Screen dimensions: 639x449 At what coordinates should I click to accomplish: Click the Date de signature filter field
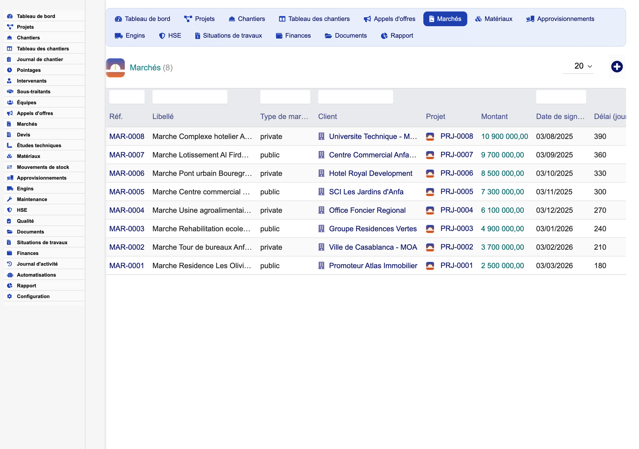561,97
